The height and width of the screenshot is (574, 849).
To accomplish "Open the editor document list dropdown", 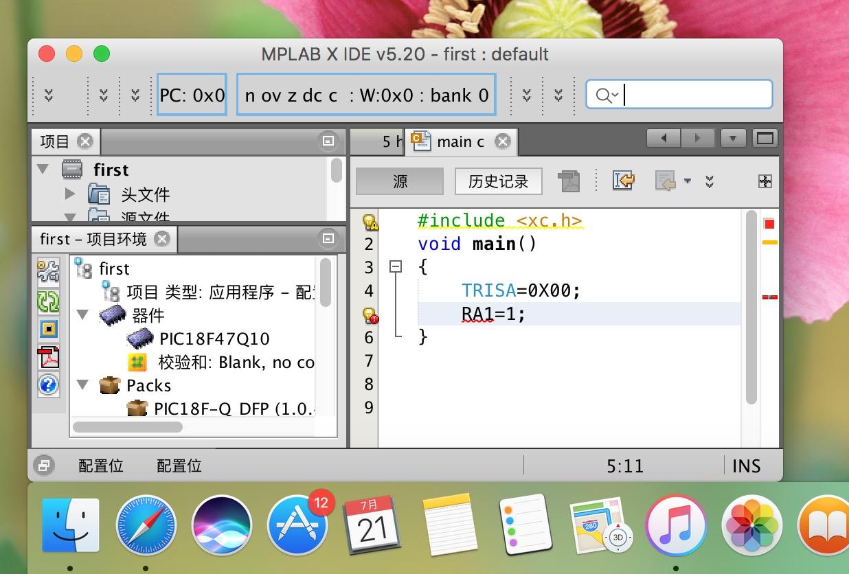I will click(x=733, y=138).
